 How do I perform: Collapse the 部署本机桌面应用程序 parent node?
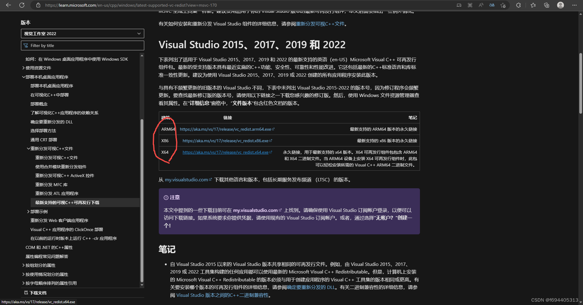[23, 77]
